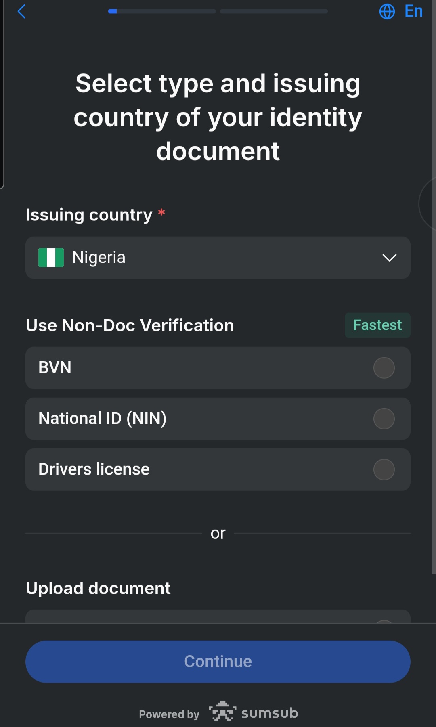Pick the Drivers license radio circle
436x727 pixels.
384,469
